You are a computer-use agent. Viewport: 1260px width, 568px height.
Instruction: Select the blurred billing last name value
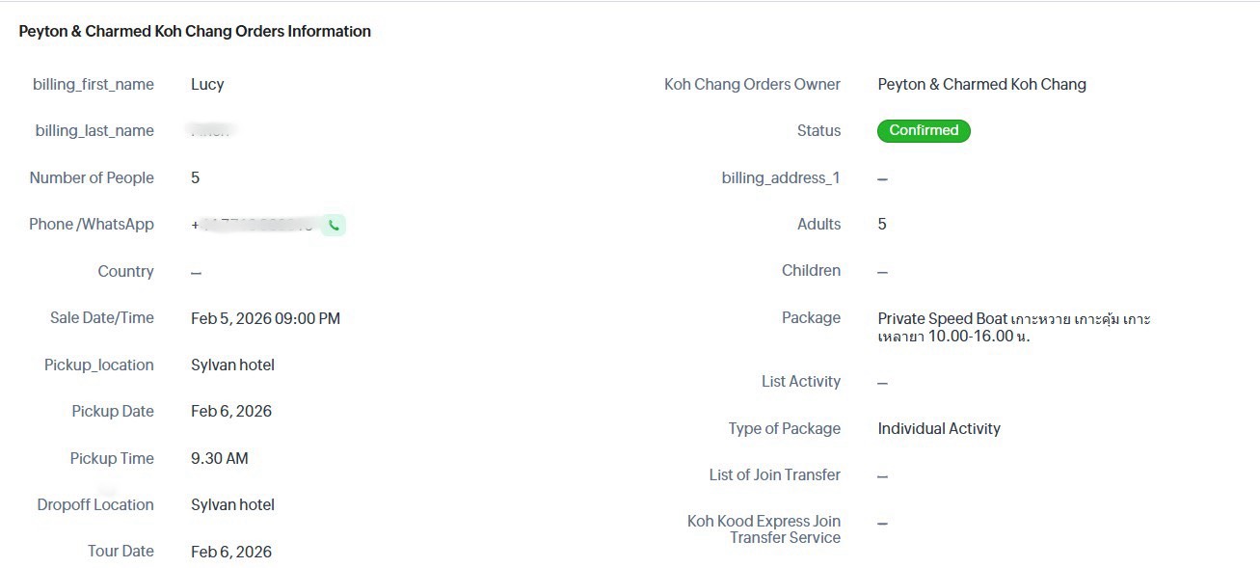tap(212, 131)
